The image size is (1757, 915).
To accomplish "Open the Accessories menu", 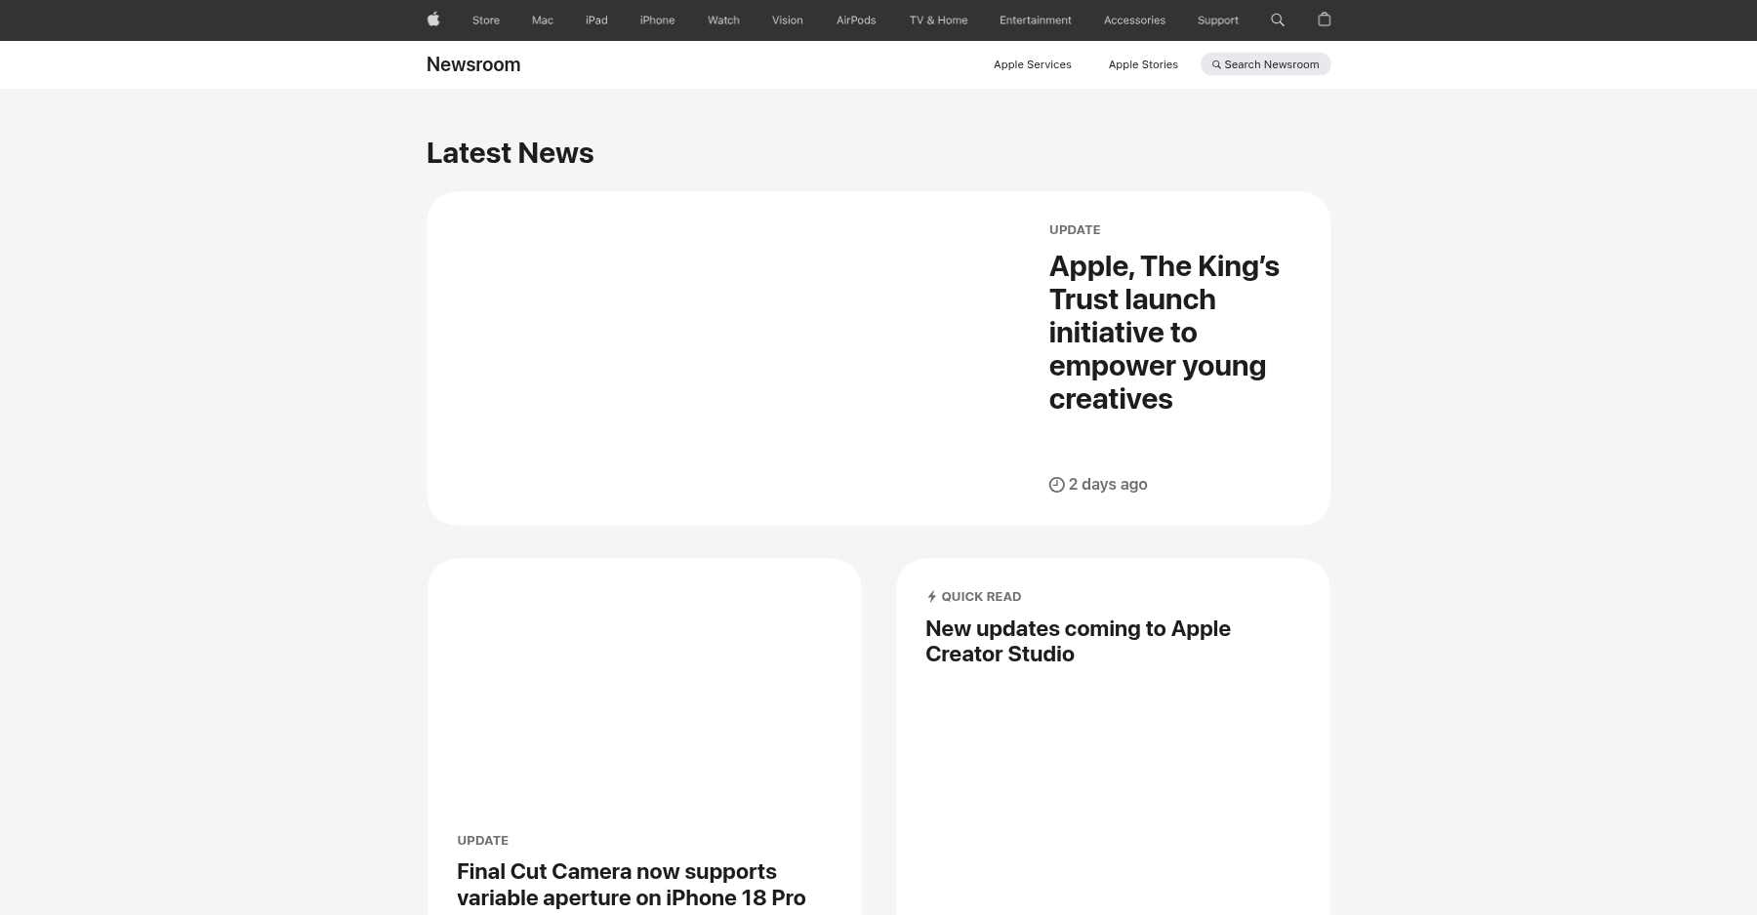I will 1134,20.
